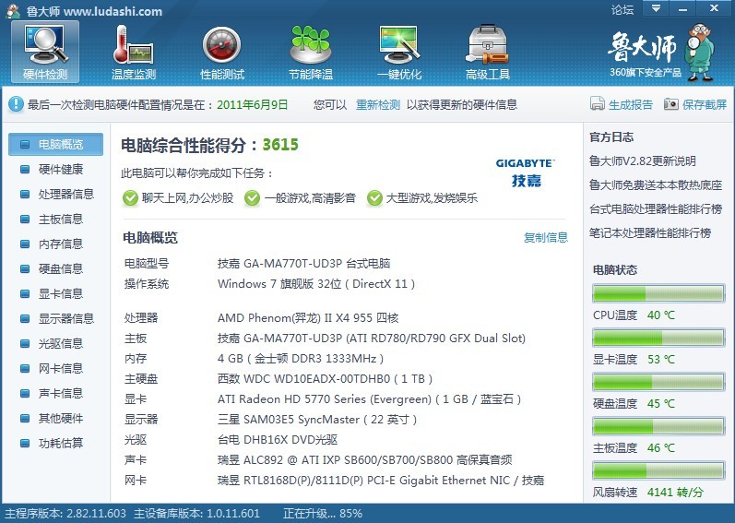735x523 pixels.
Task: Click green check beside 大型游戏,发烧娱乐
Action: (374, 198)
